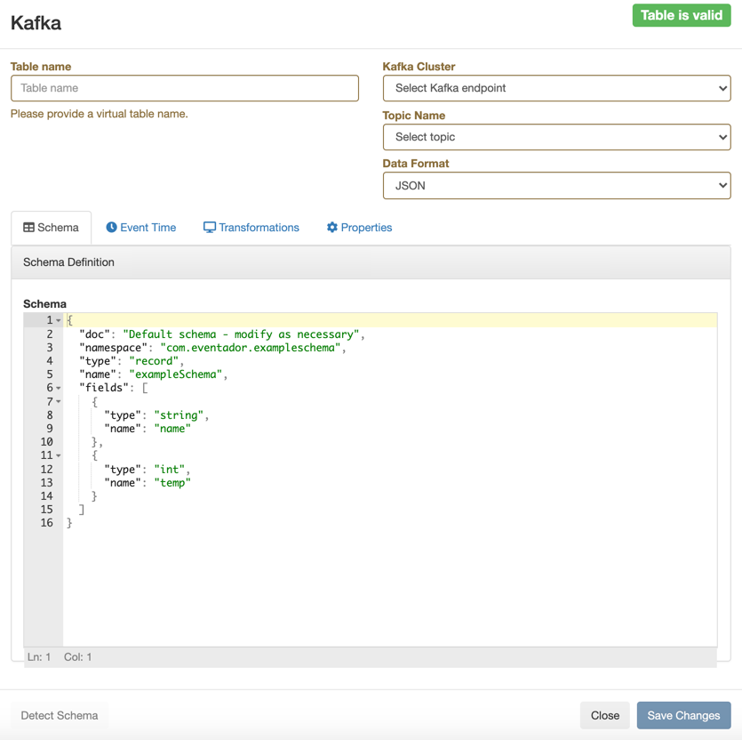Click the "record" type value

tap(154, 361)
